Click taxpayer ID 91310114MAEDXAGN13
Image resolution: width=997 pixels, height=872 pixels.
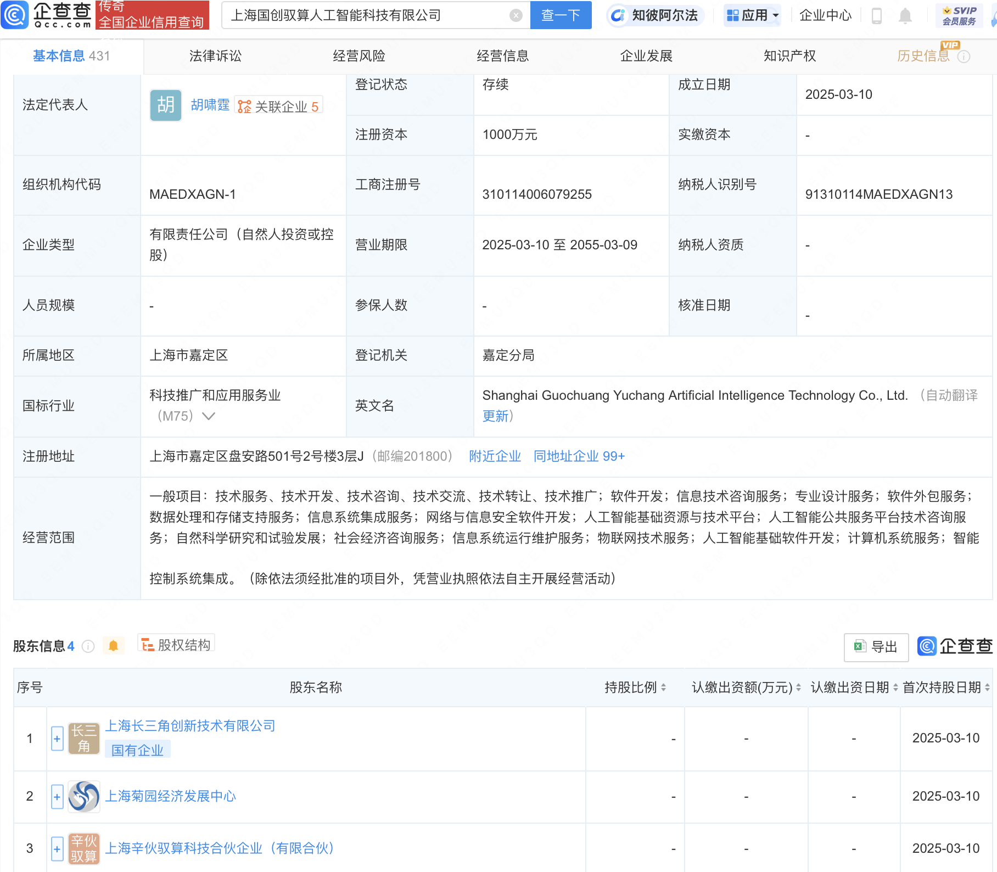pyautogui.click(x=879, y=194)
